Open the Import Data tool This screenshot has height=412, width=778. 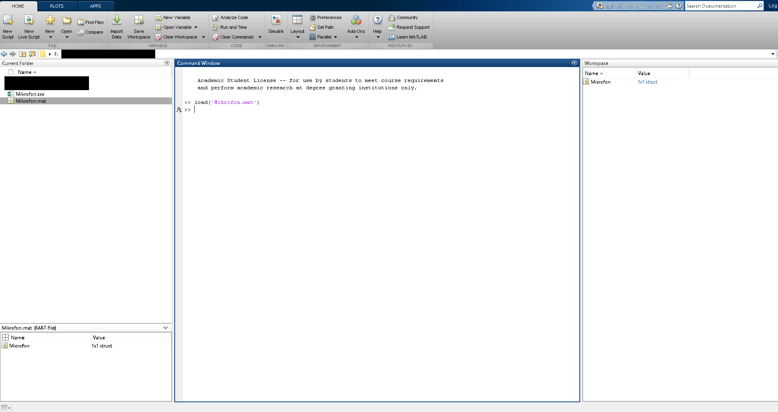(x=117, y=20)
